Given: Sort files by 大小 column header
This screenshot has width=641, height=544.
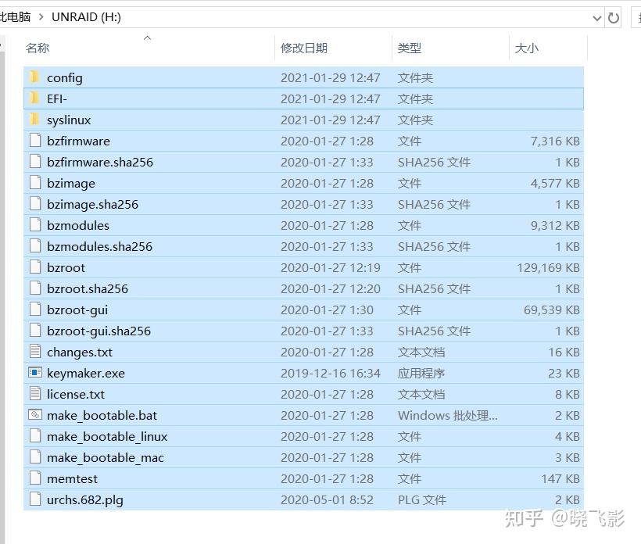Looking at the screenshot, I should [527, 48].
